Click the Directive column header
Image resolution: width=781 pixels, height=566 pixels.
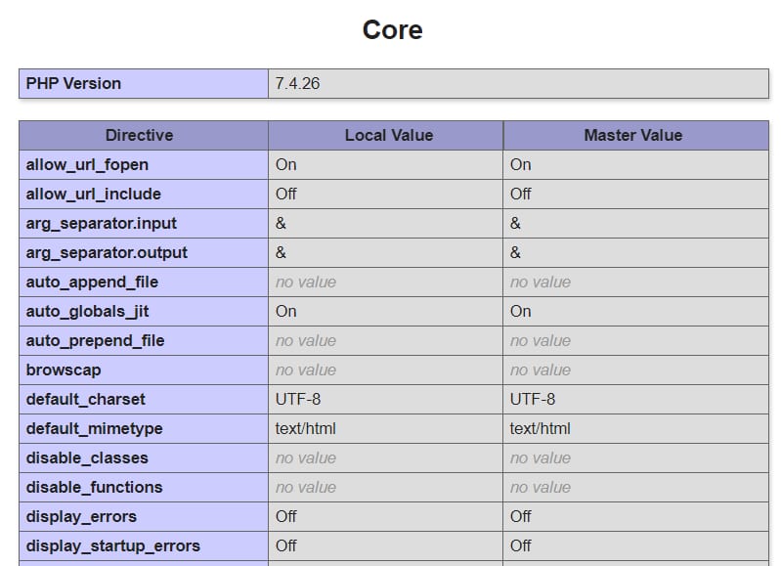point(139,135)
